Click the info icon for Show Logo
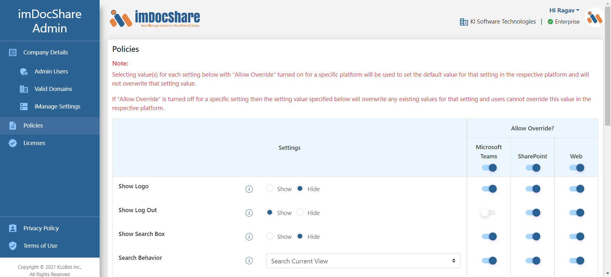The width and height of the screenshot is (611, 277). [x=249, y=189]
